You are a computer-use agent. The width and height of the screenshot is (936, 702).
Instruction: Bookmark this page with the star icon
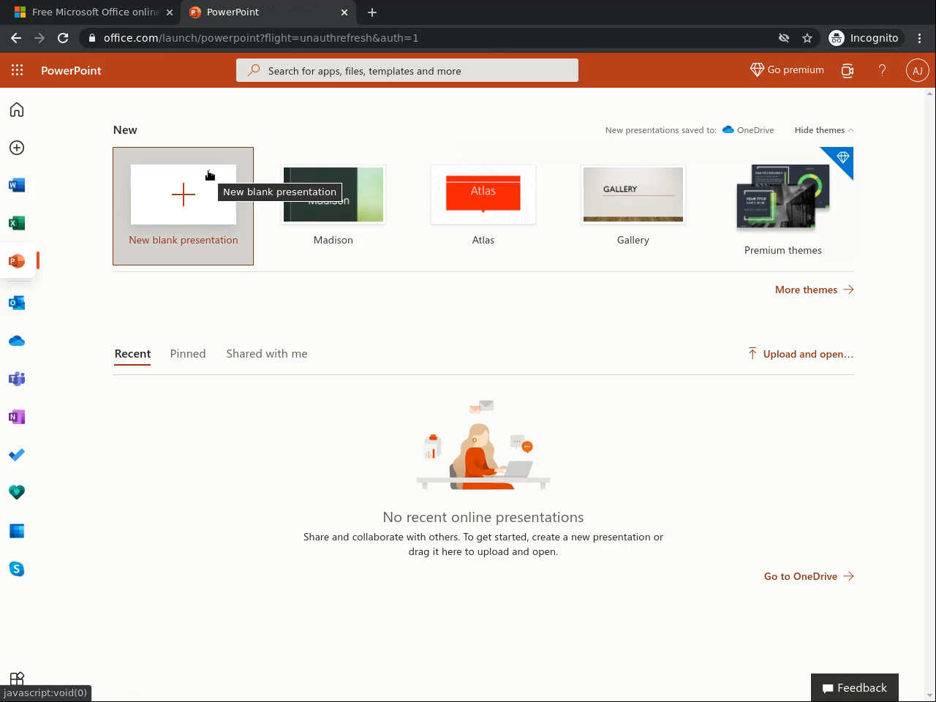807,38
